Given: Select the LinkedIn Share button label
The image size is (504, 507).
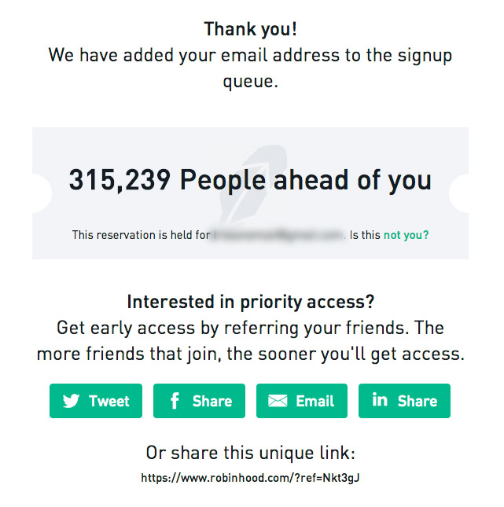Looking at the screenshot, I should 418,401.
